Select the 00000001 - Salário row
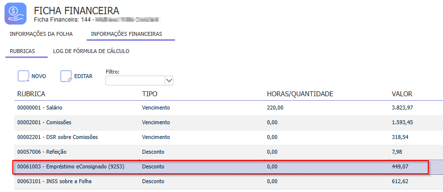The height and width of the screenshot is (192, 443). click(x=229, y=108)
